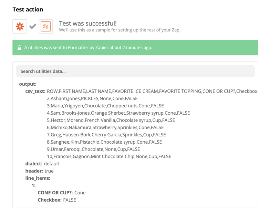The height and width of the screenshot is (212, 270).
Task: Click the line_items key label
Action: (x=38, y=178)
